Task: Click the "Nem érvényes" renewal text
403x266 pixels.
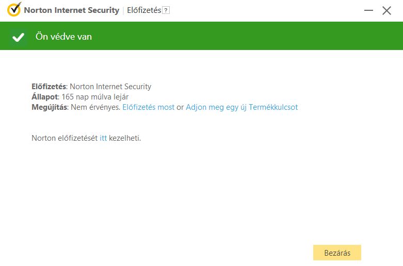Action: [95, 107]
